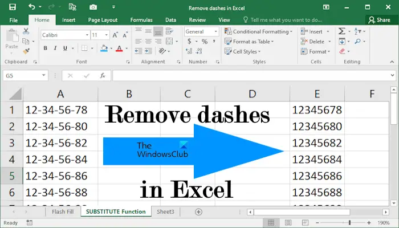Apply Percent Style number format

pos(205,42)
